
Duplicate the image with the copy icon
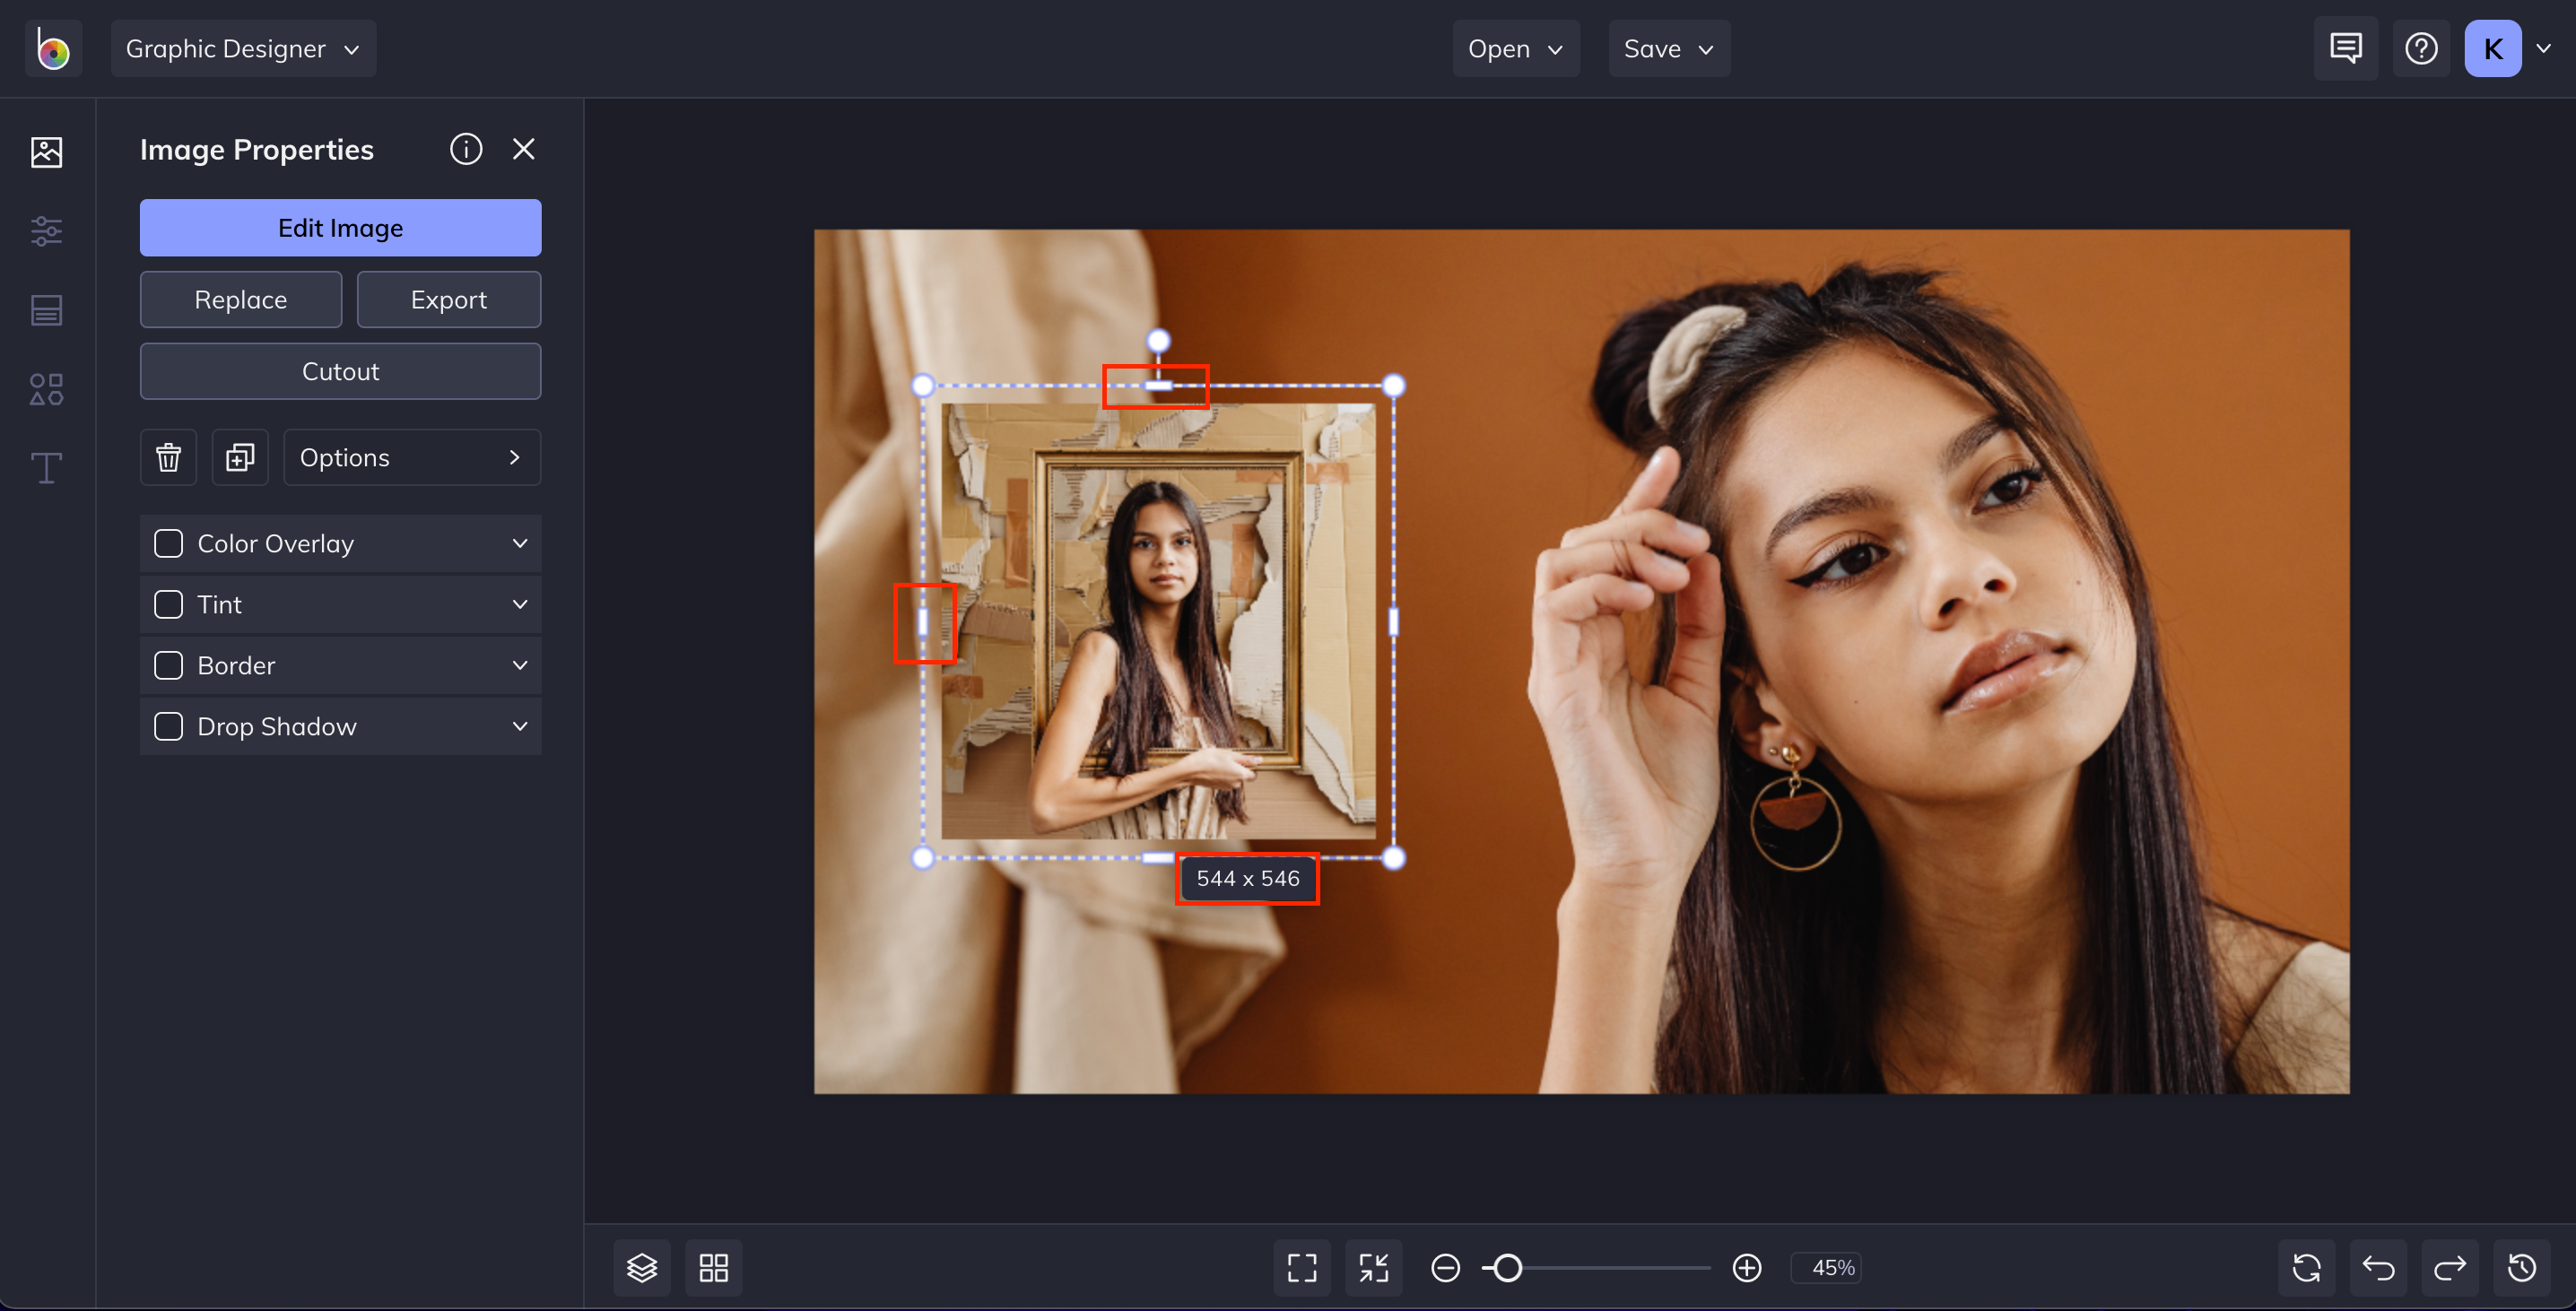(240, 458)
